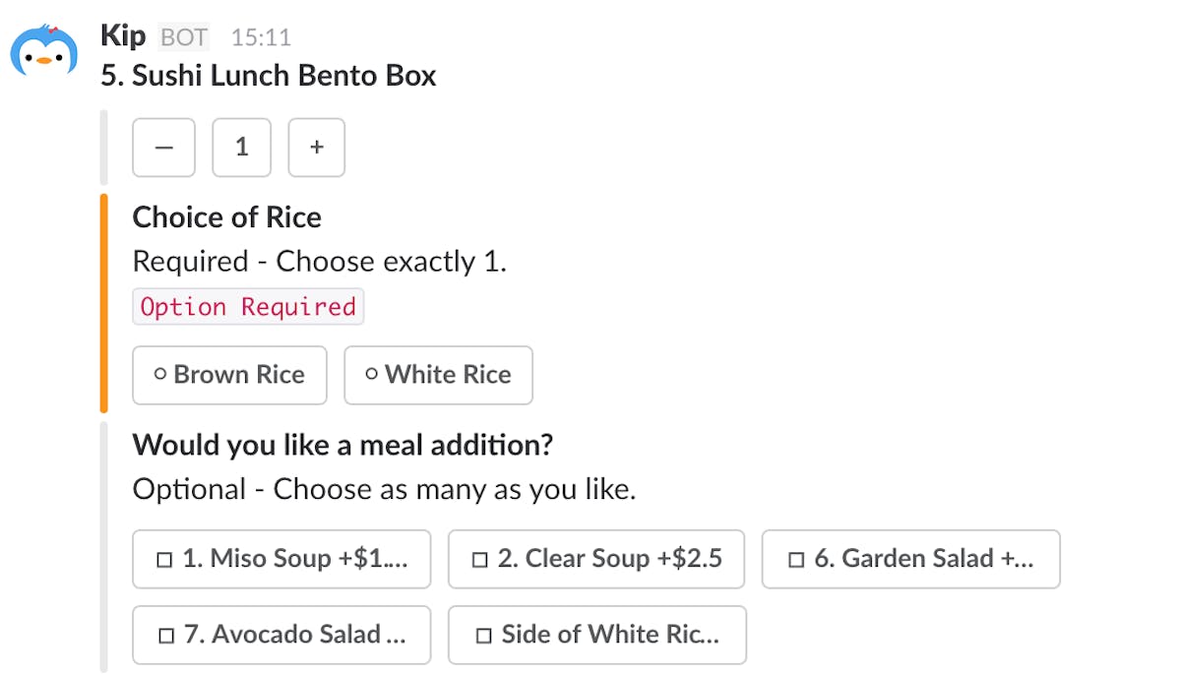The height and width of the screenshot is (674, 1181).
Task: Click the checkbox icon in Garden Salad button
Action: (x=793, y=558)
